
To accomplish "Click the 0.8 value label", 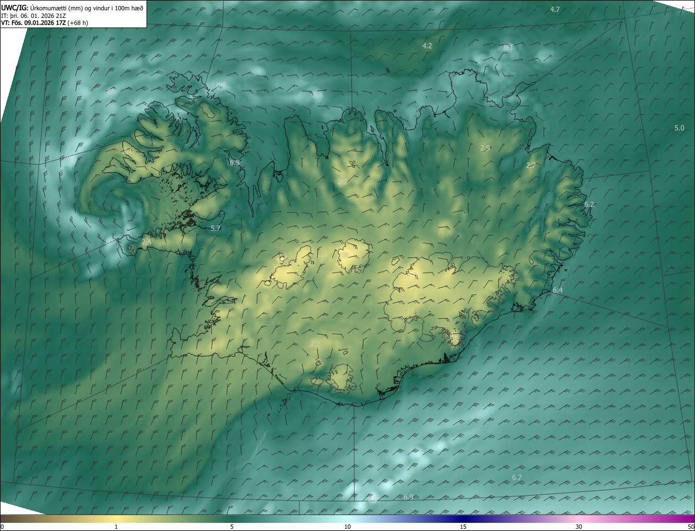I will [345, 255].
